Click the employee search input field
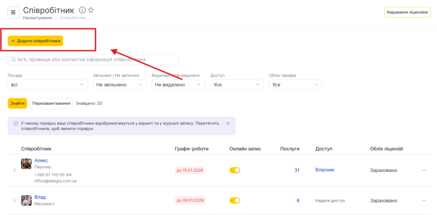Image resolution: width=437 pixels, height=215 pixels. [93, 60]
